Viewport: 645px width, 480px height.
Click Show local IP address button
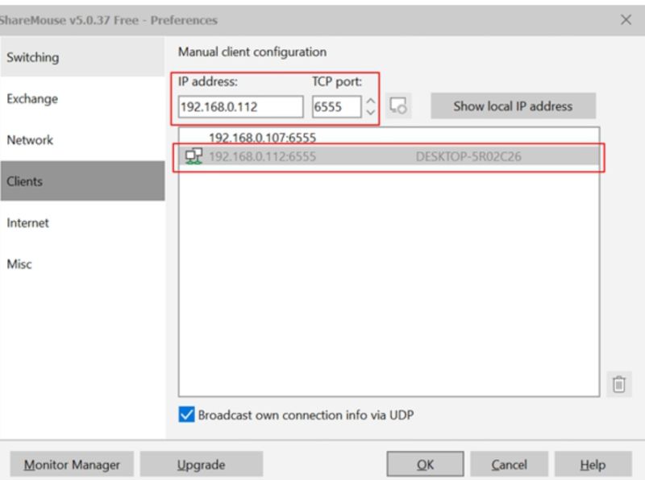pos(513,106)
